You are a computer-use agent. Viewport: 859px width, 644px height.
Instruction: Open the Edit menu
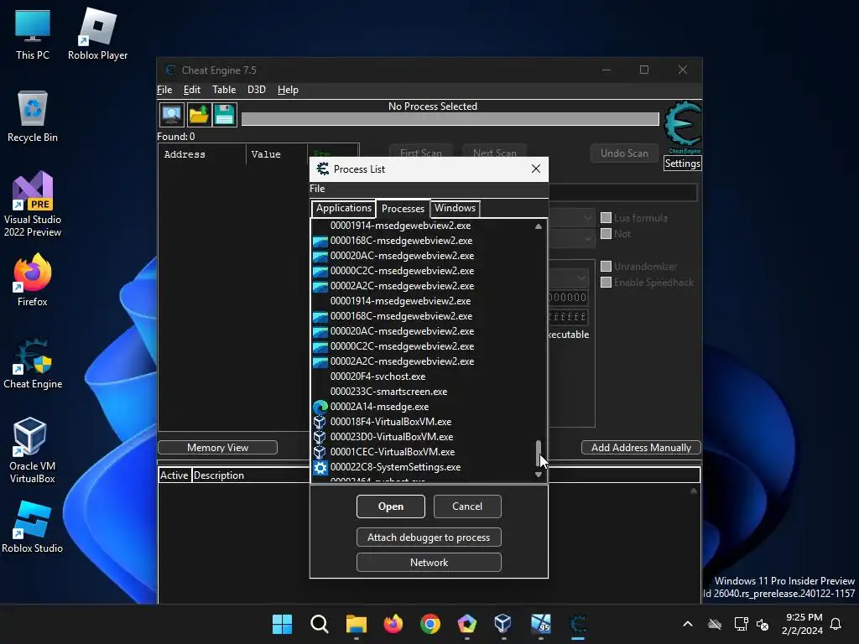(192, 90)
